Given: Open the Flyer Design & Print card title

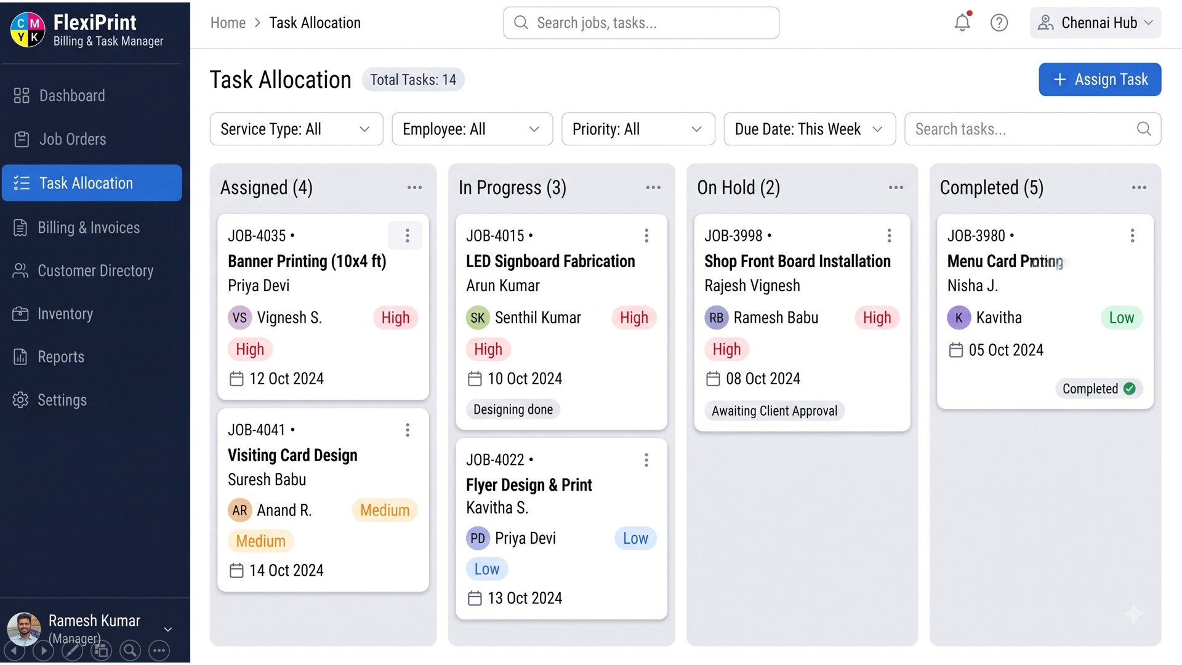Looking at the screenshot, I should [529, 485].
